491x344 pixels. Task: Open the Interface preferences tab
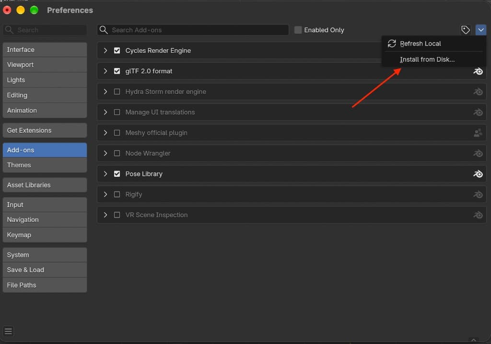[x=45, y=50]
